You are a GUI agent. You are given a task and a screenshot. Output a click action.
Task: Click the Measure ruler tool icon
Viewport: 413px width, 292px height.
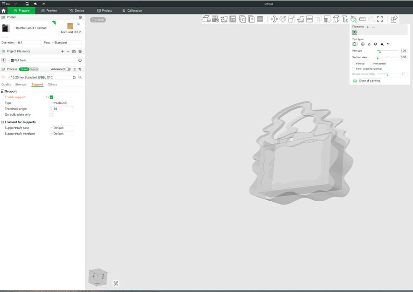click(362, 19)
